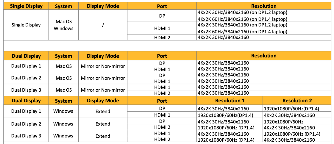
Task: Select the Display Mode header above Extend rows
Action: (103, 101)
